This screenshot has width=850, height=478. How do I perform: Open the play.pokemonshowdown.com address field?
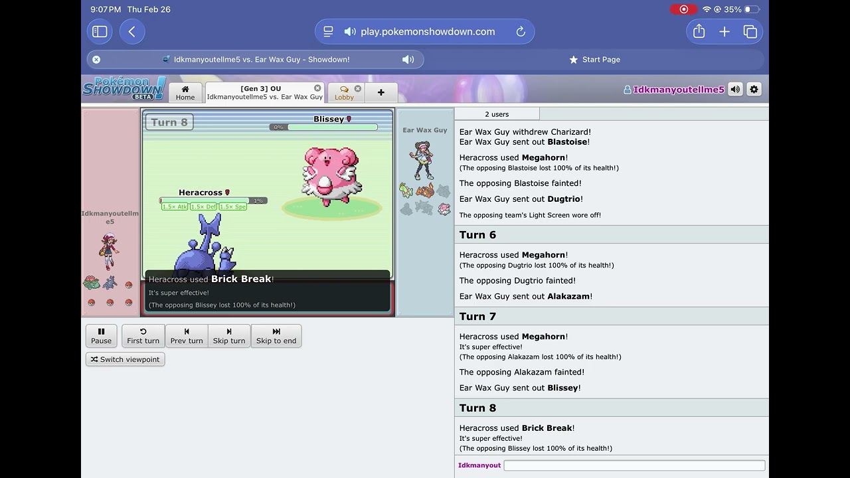pos(428,31)
